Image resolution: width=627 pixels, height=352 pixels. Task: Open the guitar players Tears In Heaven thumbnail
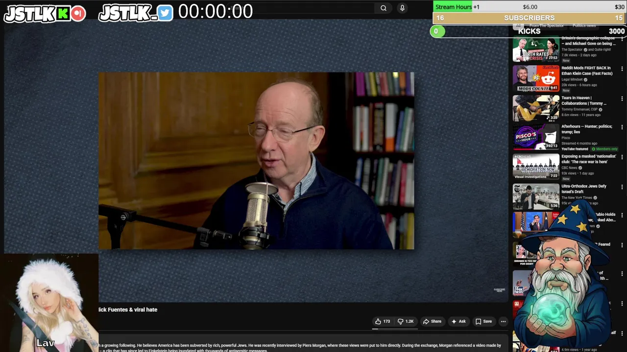pos(536,108)
